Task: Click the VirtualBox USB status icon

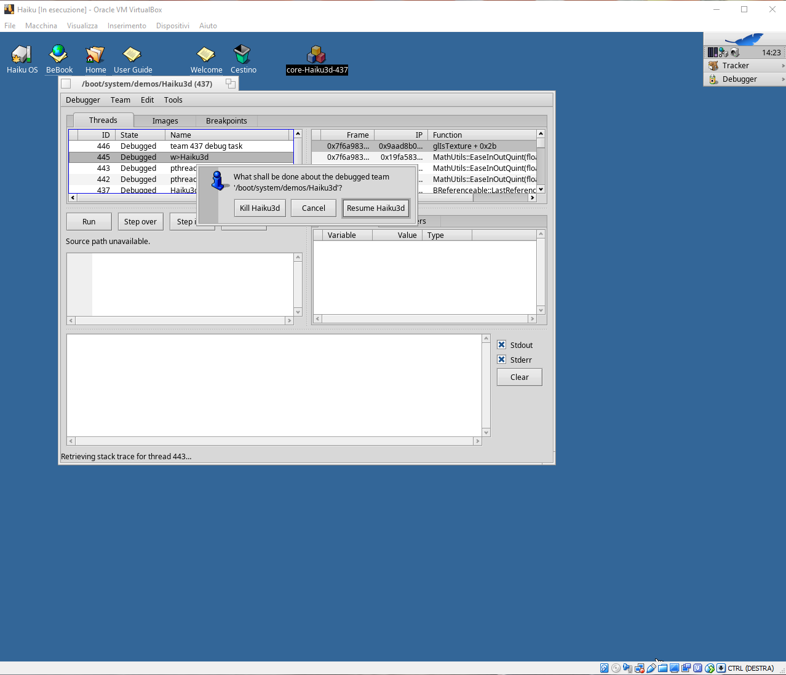Action: pos(651,668)
